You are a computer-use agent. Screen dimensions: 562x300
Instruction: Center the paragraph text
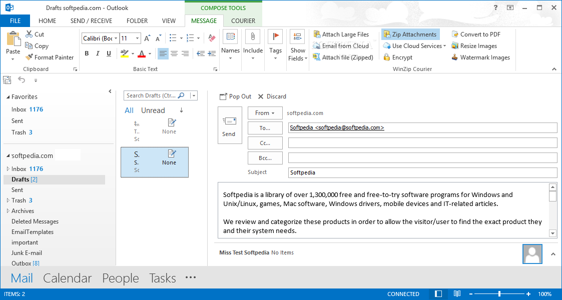click(174, 53)
